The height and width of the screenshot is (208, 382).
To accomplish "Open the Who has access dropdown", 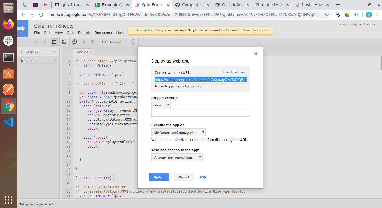I will [177, 157].
